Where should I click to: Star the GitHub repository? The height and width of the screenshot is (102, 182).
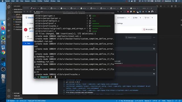[x=135, y=18]
